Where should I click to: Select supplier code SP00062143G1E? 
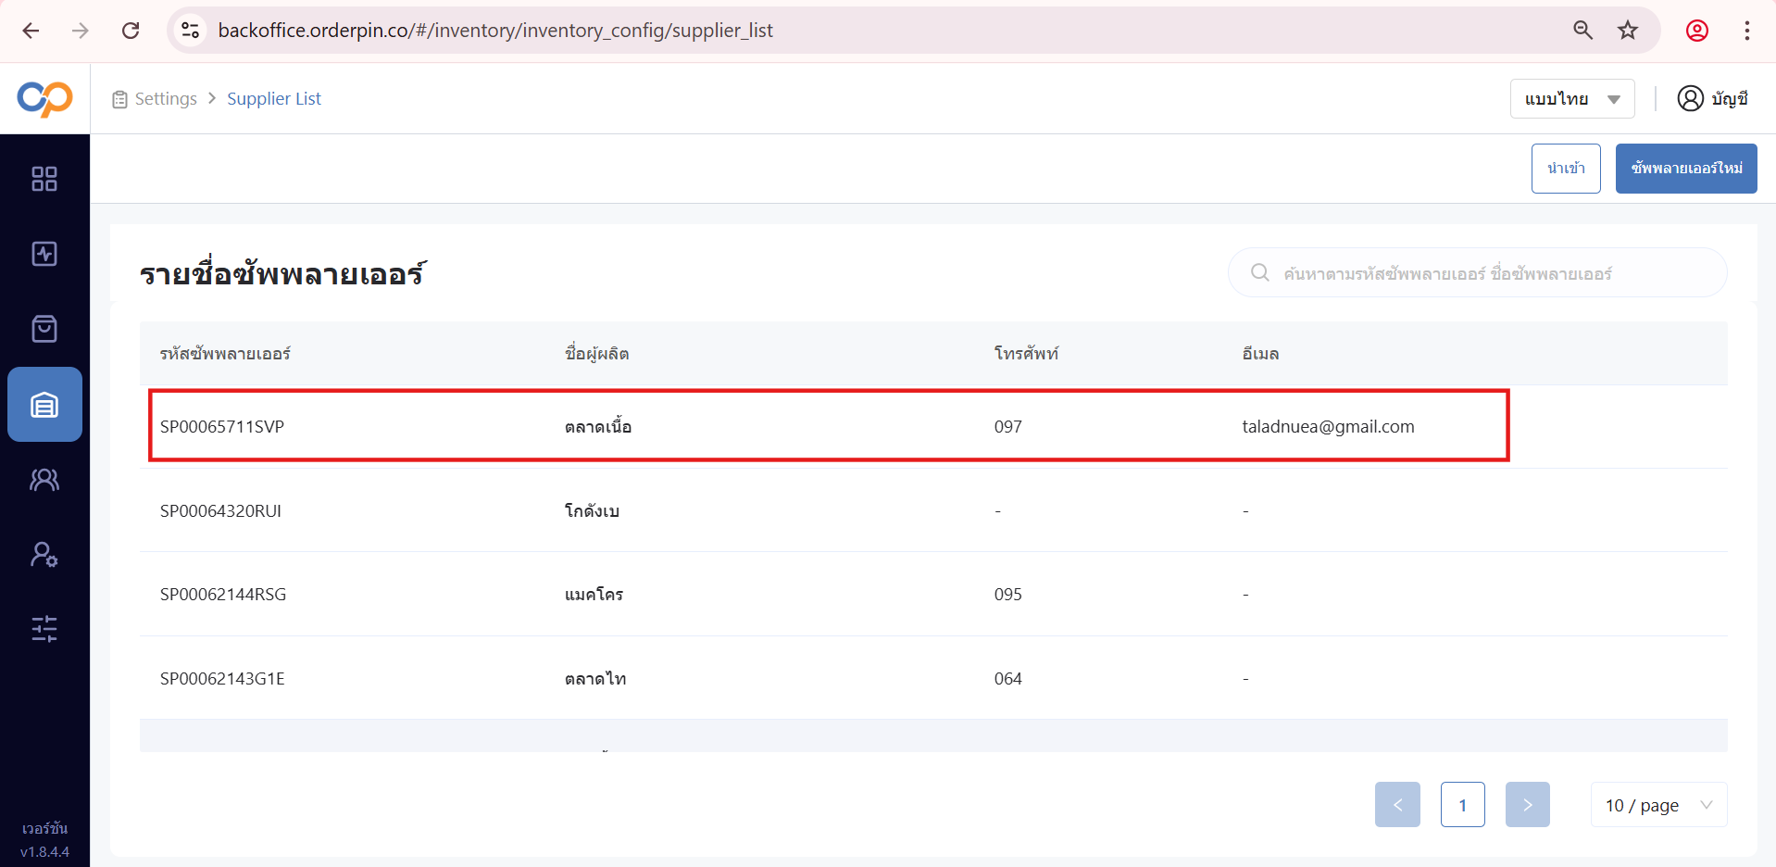coord(222,679)
